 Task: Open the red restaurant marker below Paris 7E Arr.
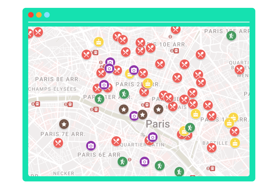(x=58, y=143)
